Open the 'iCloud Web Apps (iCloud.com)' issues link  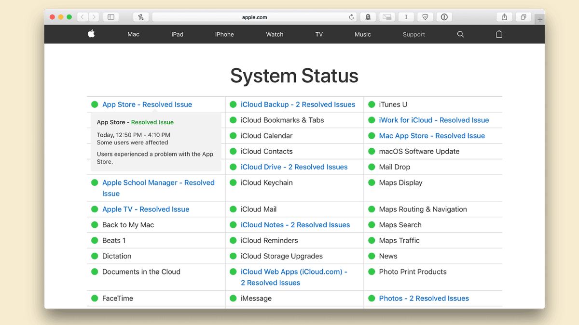[x=294, y=277]
